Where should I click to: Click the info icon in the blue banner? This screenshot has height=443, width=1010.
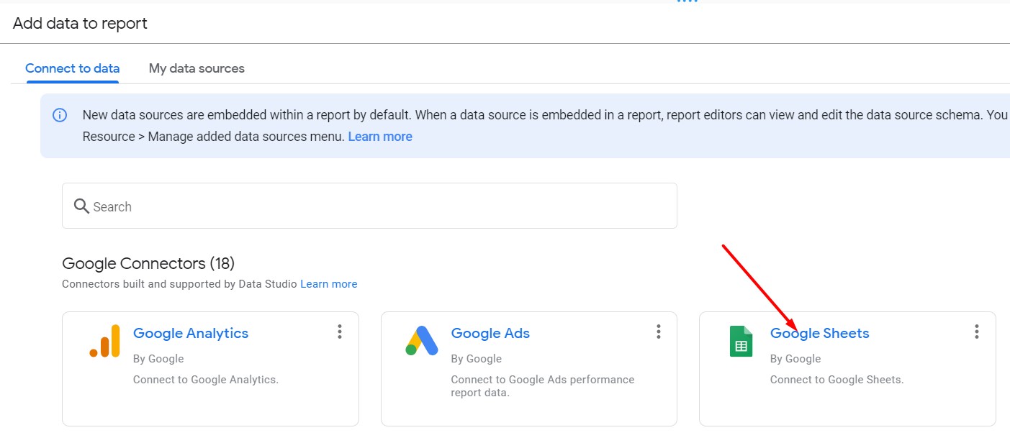(60, 115)
